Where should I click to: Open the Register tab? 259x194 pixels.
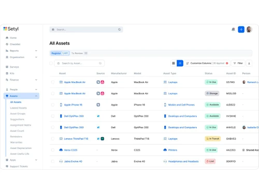click(60, 53)
